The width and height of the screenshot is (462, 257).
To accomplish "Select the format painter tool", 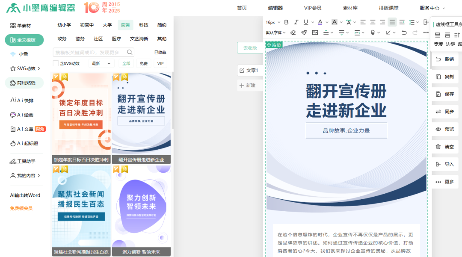I will [303, 32].
